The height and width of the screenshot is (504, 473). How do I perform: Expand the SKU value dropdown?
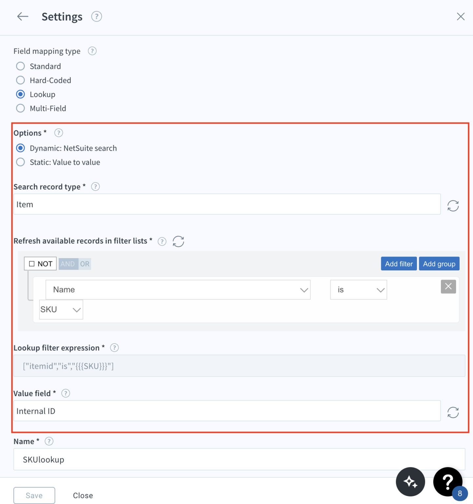(x=76, y=309)
